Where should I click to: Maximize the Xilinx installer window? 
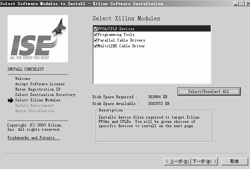coord(241,4)
